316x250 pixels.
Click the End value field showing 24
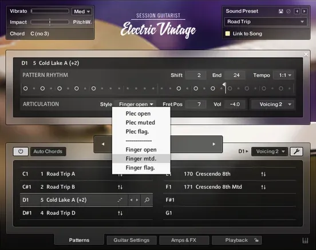[235, 76]
